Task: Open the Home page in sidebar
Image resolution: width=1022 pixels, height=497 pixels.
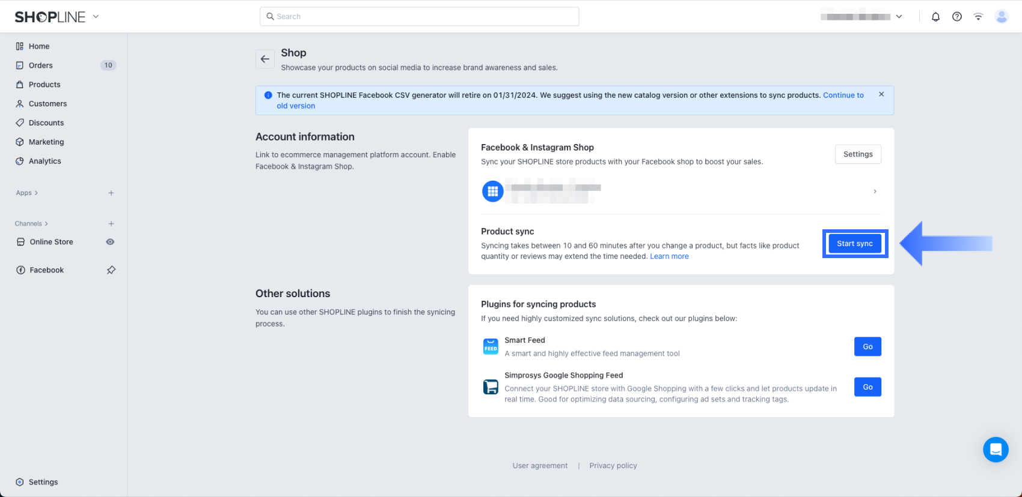Action: click(x=39, y=46)
